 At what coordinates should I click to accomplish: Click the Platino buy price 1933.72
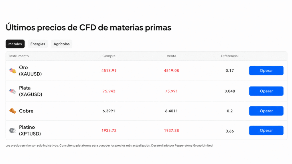109,130
